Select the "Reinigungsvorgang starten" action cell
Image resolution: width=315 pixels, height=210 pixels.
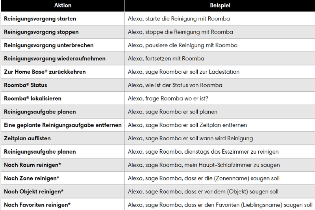(x=40, y=19)
